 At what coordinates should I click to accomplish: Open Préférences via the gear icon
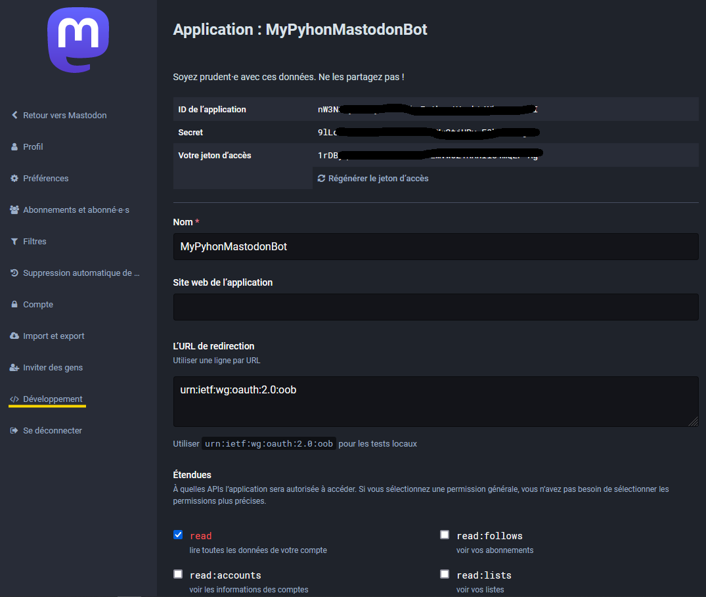point(14,178)
